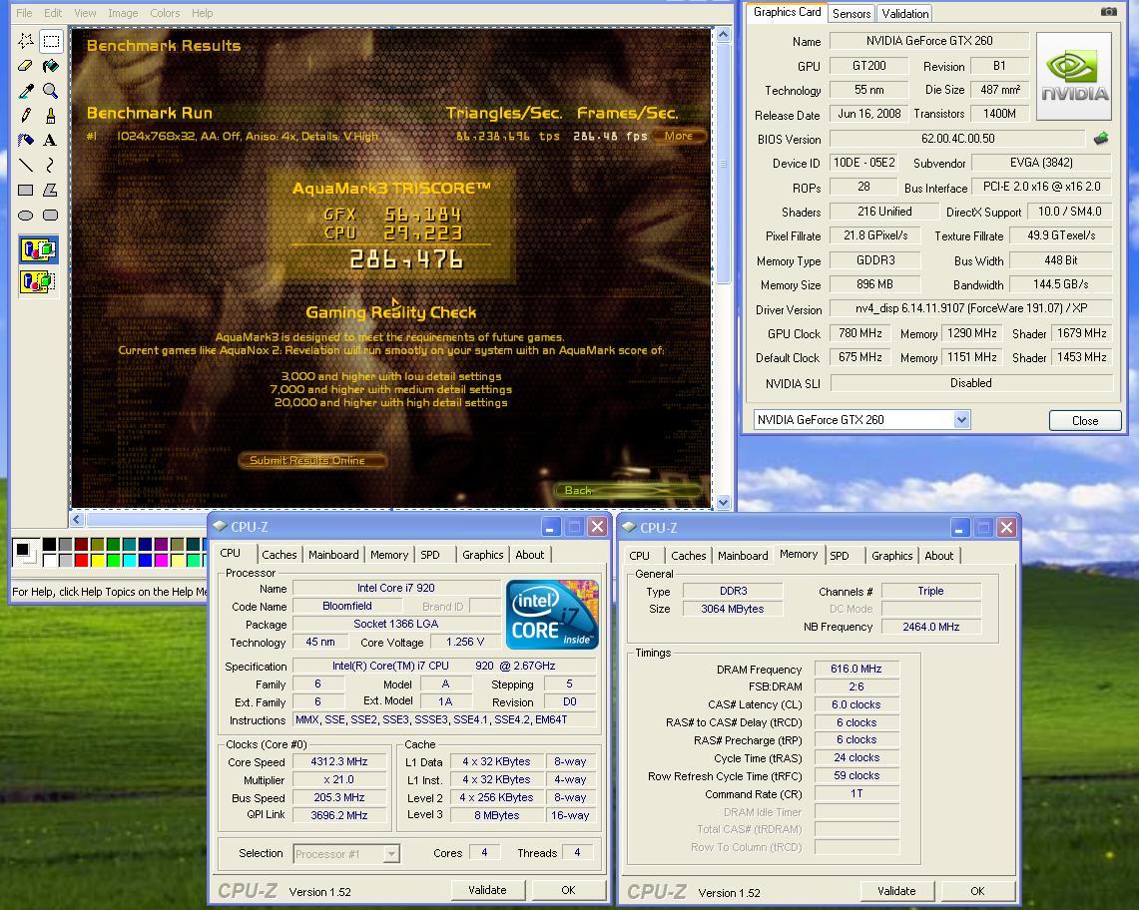
Task: Open the Image menu in Paint
Action: click(x=123, y=13)
